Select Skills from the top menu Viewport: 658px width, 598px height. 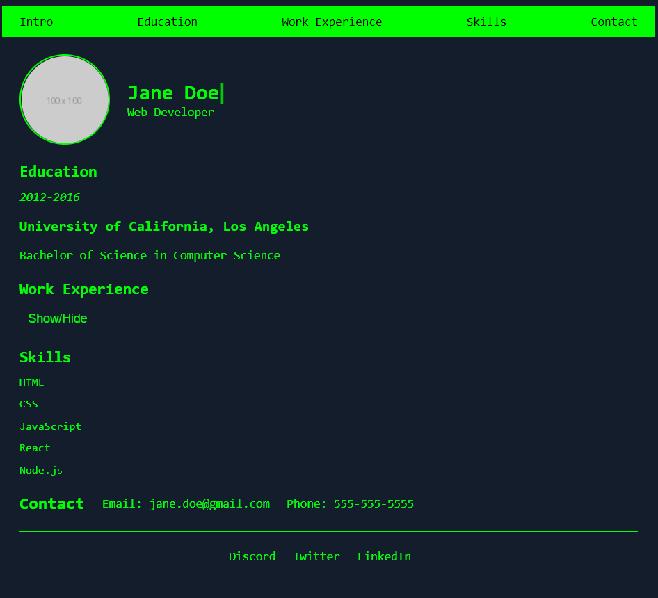(x=486, y=22)
